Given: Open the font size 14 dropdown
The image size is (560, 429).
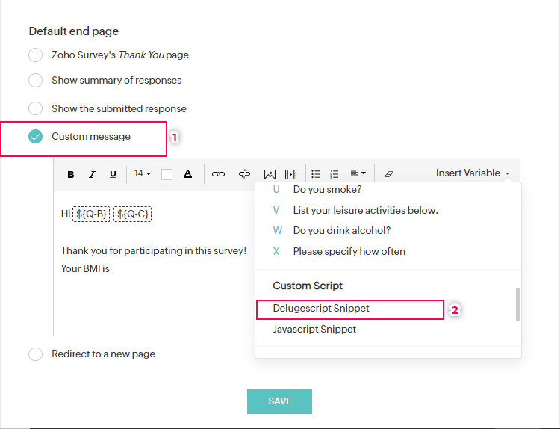Looking at the screenshot, I should click(x=142, y=173).
